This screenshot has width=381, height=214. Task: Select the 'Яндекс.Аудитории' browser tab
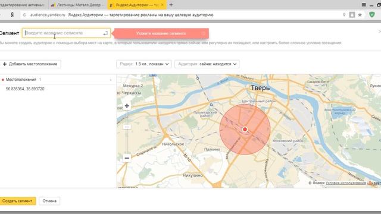pyautogui.click(x=137, y=5)
